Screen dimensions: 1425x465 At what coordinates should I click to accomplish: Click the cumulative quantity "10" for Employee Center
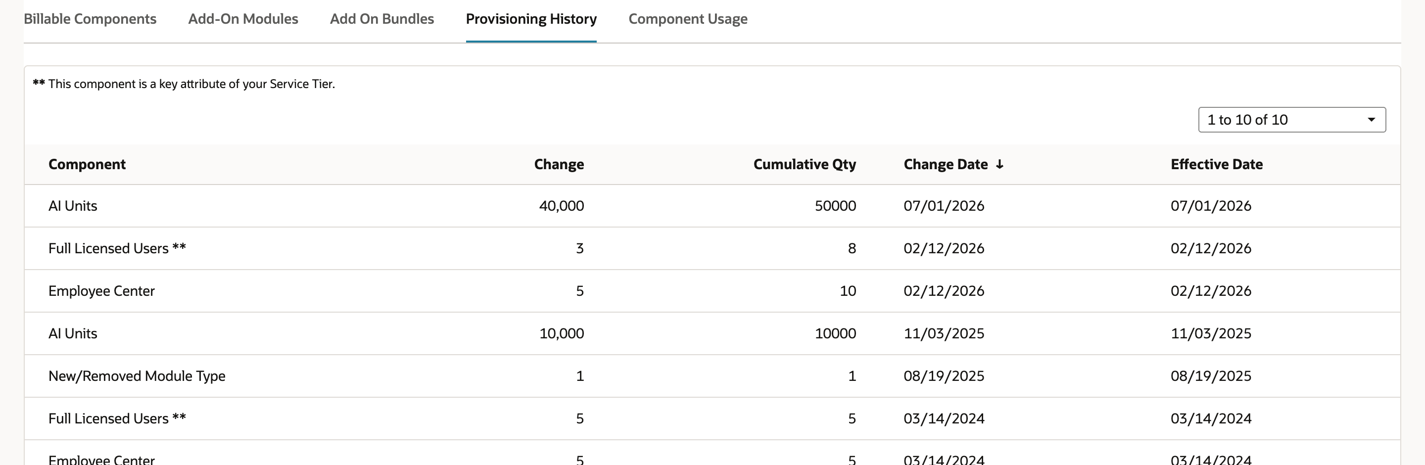pos(848,291)
